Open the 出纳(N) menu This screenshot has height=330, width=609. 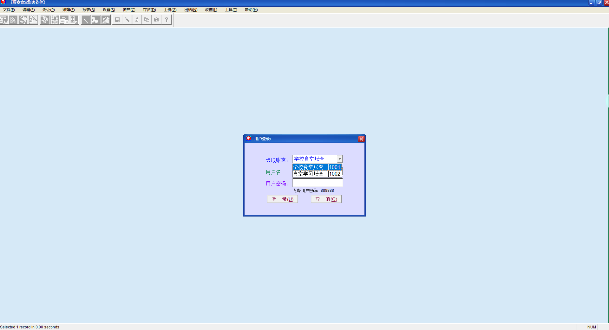coord(191,10)
